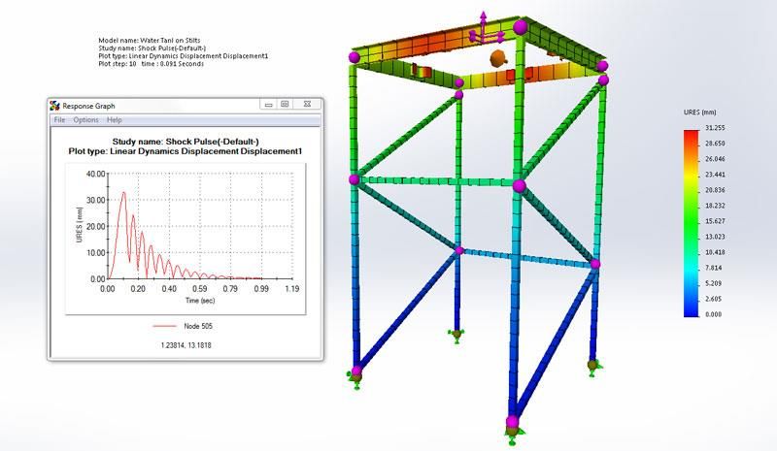Open the File menu in Response Graph
Screen dimensions: 777x451
pyautogui.click(x=59, y=120)
